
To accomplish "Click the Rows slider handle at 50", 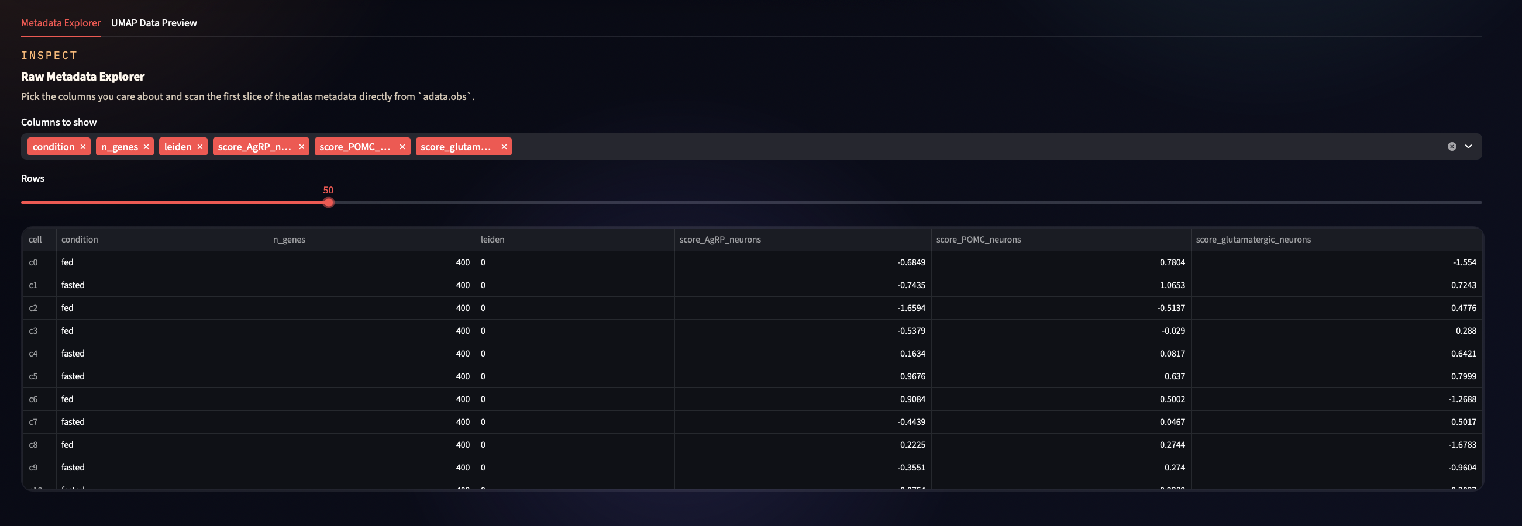I will coord(329,202).
